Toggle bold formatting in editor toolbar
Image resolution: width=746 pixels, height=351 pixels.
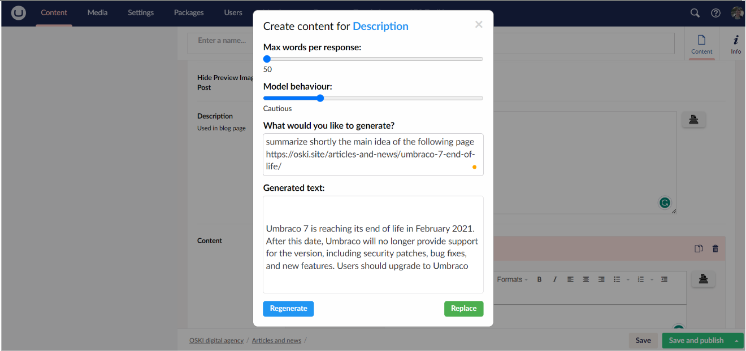[539, 279]
